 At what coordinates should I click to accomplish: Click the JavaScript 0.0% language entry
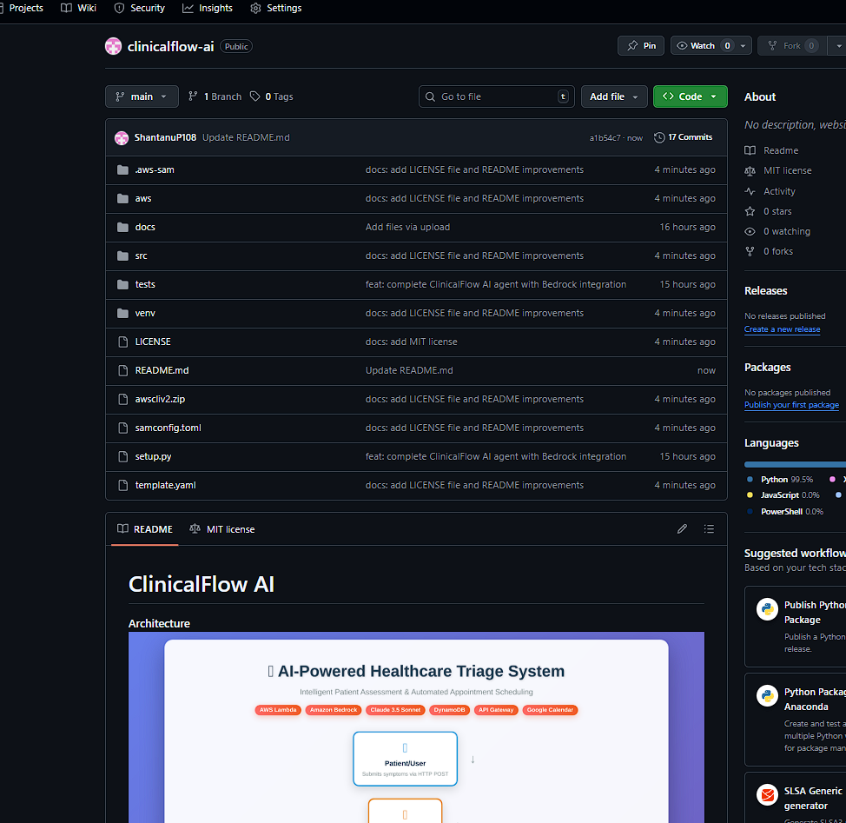pos(783,494)
